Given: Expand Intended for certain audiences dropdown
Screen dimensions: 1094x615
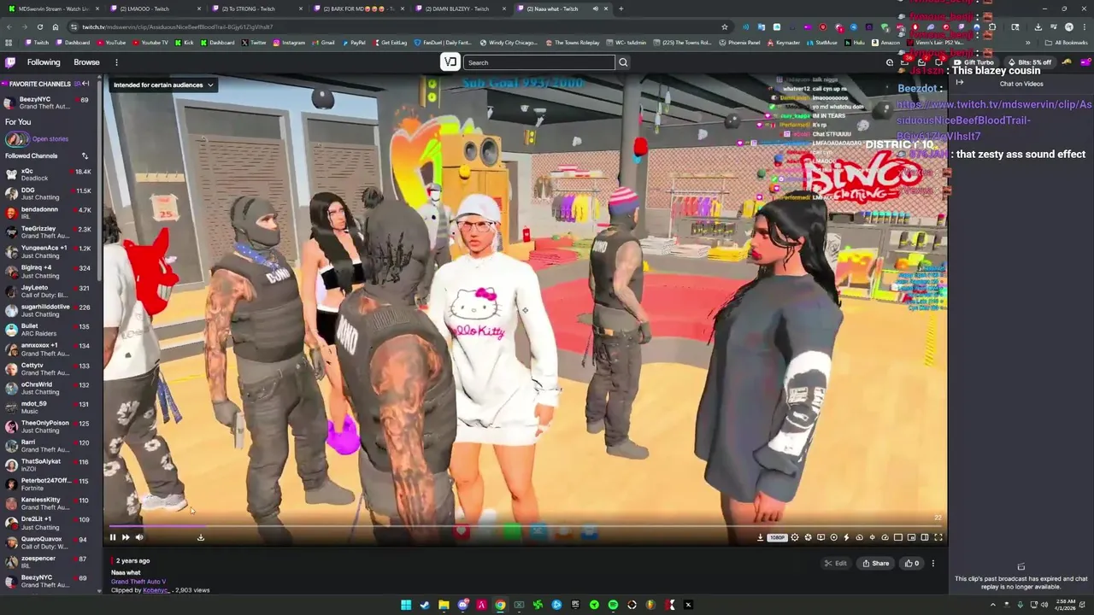Looking at the screenshot, I should (x=163, y=85).
